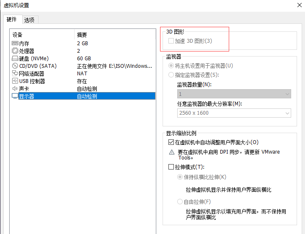Viewport: 305px width, 234px height.
Task: Choose 保持纵横比拉伸 radio option
Action: (180, 177)
